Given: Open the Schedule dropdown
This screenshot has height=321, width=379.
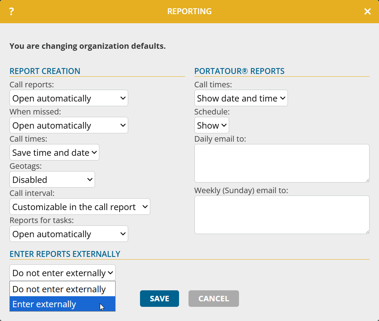Looking at the screenshot, I should click(212, 125).
